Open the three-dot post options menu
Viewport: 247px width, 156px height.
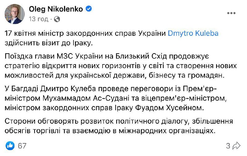[x=232, y=14]
